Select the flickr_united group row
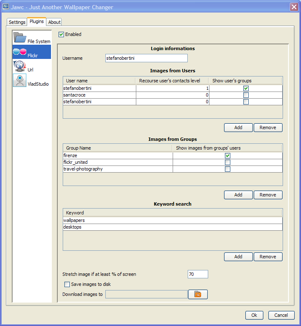The height and width of the screenshot is (326, 301). pos(173,163)
